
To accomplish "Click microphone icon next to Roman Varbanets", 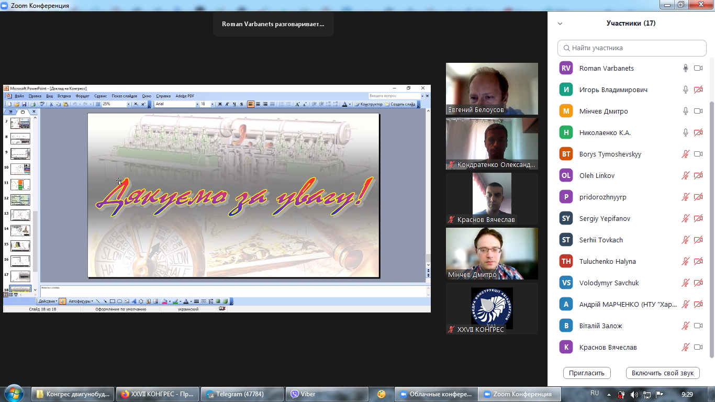I will click(685, 68).
